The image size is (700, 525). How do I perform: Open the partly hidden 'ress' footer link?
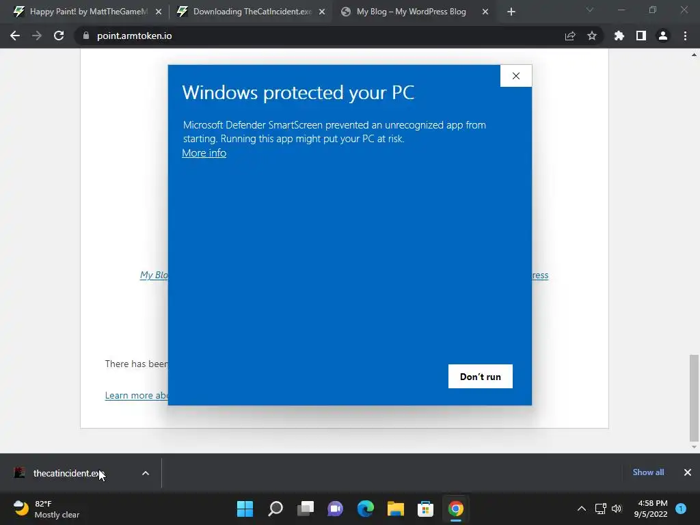(x=540, y=275)
